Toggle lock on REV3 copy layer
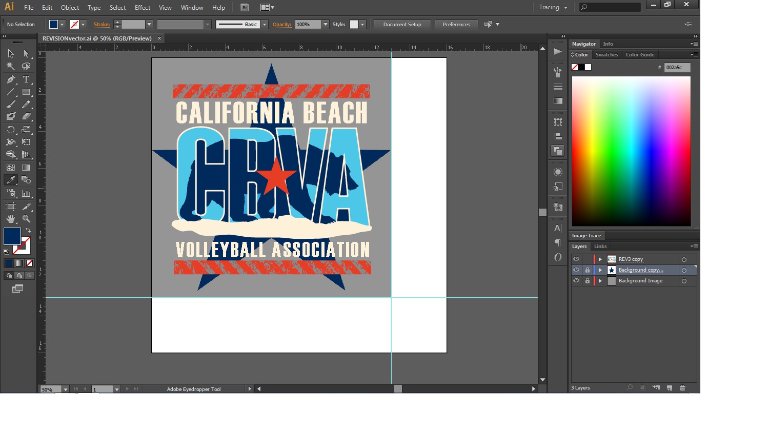 click(588, 259)
